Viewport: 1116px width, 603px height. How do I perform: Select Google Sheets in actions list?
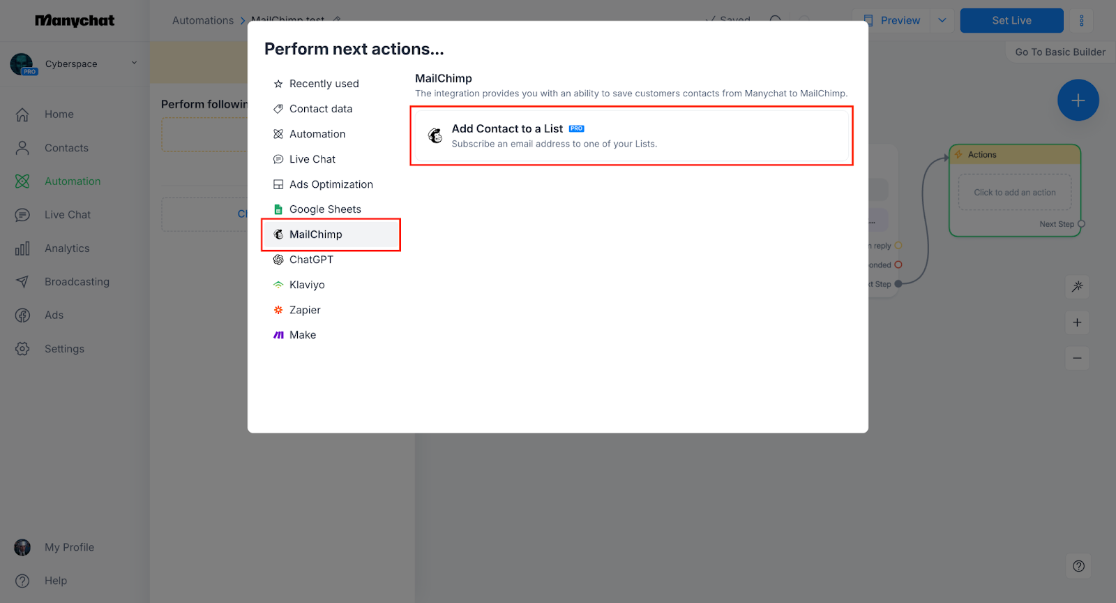coord(325,209)
